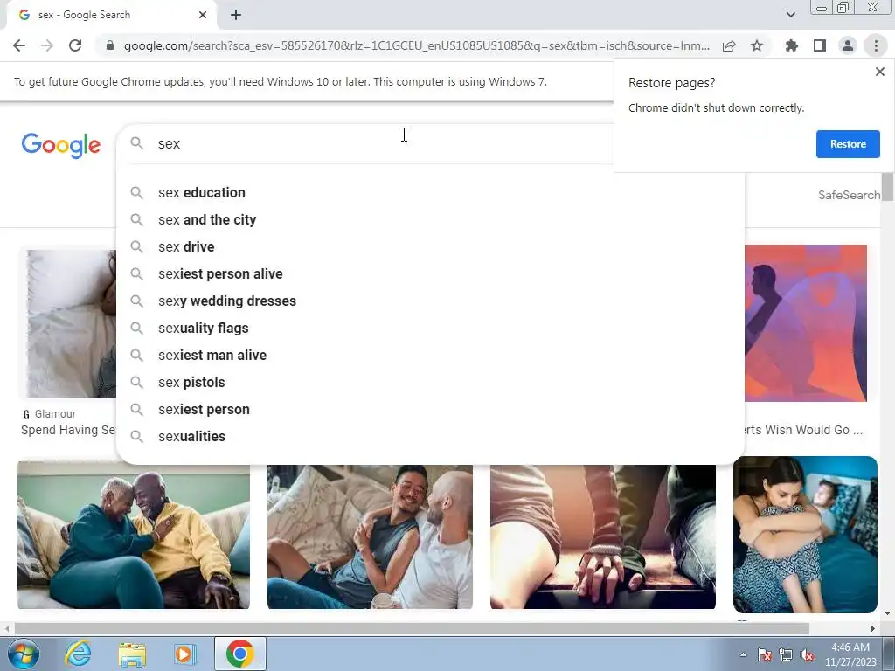Image resolution: width=895 pixels, height=671 pixels.
Task: Open a new tab with the plus button
Action: 236,15
